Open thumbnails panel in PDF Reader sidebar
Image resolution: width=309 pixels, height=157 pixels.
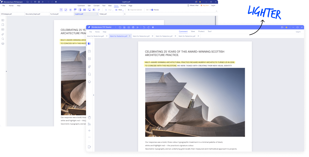pyautogui.click(x=89, y=44)
